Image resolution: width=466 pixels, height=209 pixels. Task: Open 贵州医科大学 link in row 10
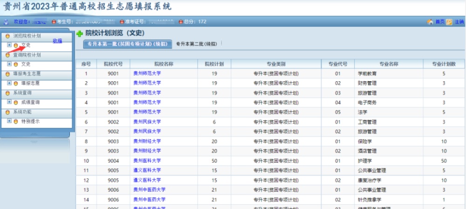tap(147, 161)
